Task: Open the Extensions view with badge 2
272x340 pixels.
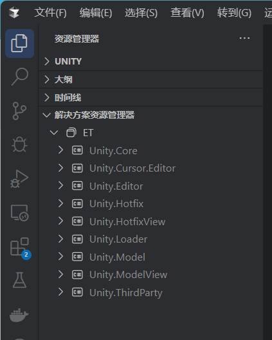Action: [x=20, y=248]
